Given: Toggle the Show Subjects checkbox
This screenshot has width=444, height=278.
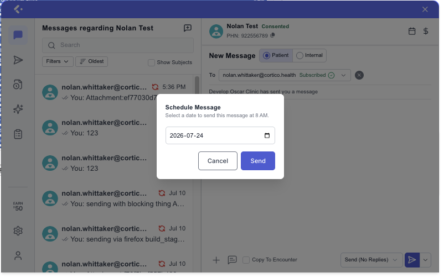Looking at the screenshot, I should tap(151, 62).
